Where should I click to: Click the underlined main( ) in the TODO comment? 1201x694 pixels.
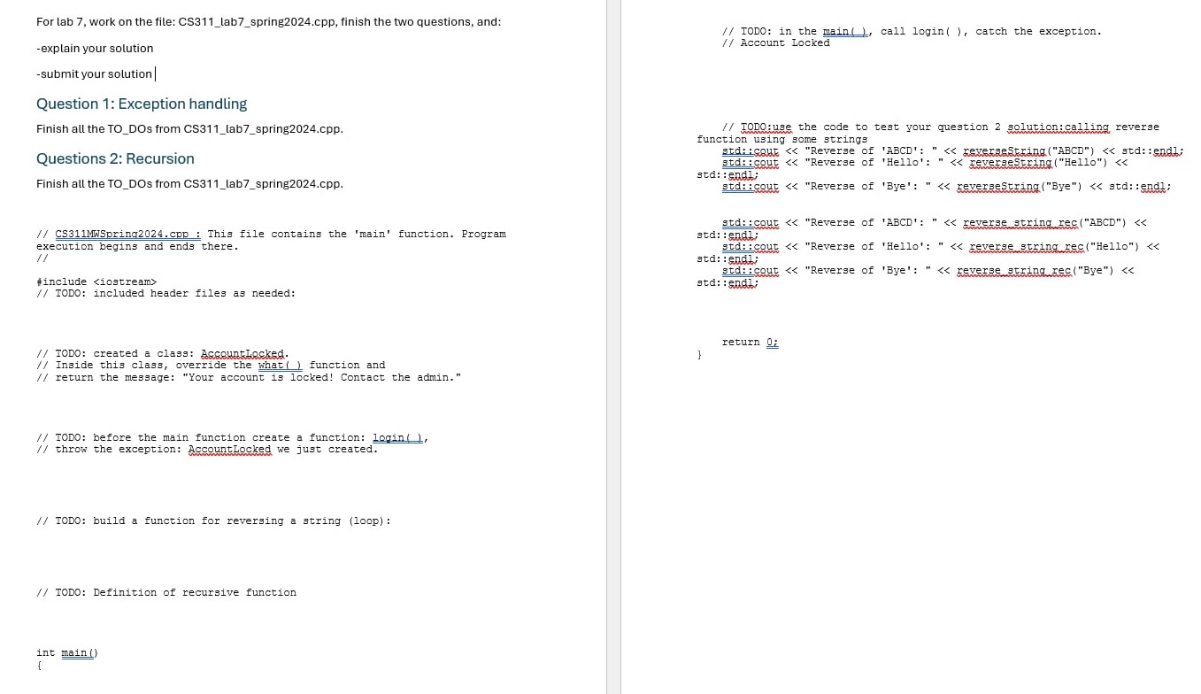844,31
